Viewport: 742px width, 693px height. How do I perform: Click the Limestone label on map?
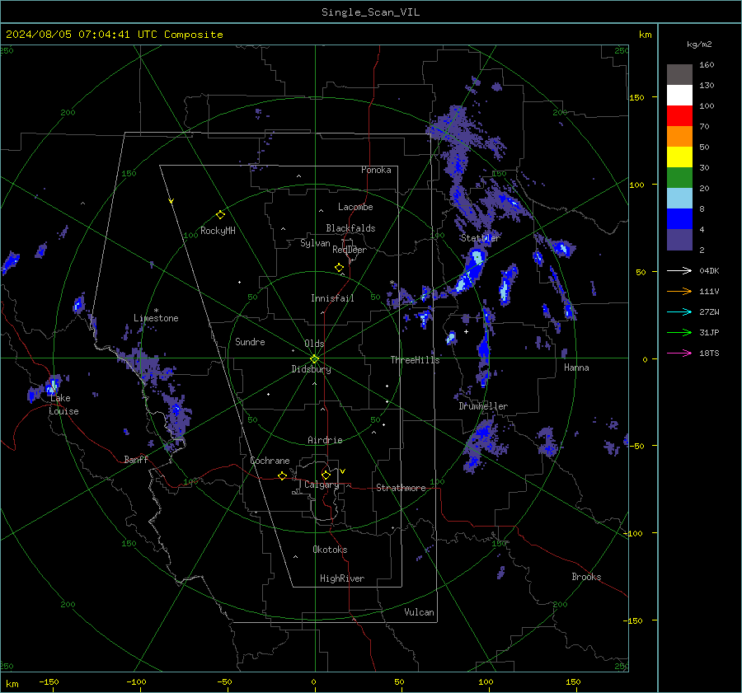pos(156,318)
